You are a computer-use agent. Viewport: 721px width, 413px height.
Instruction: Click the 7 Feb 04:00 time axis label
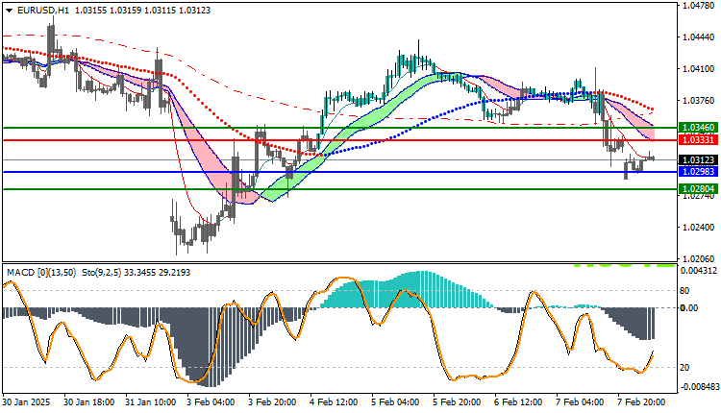click(x=581, y=402)
